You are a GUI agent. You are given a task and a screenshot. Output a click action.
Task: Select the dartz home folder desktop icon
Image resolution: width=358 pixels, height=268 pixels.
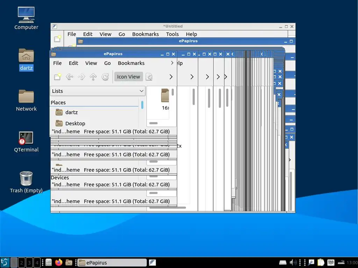pyautogui.click(x=26, y=59)
